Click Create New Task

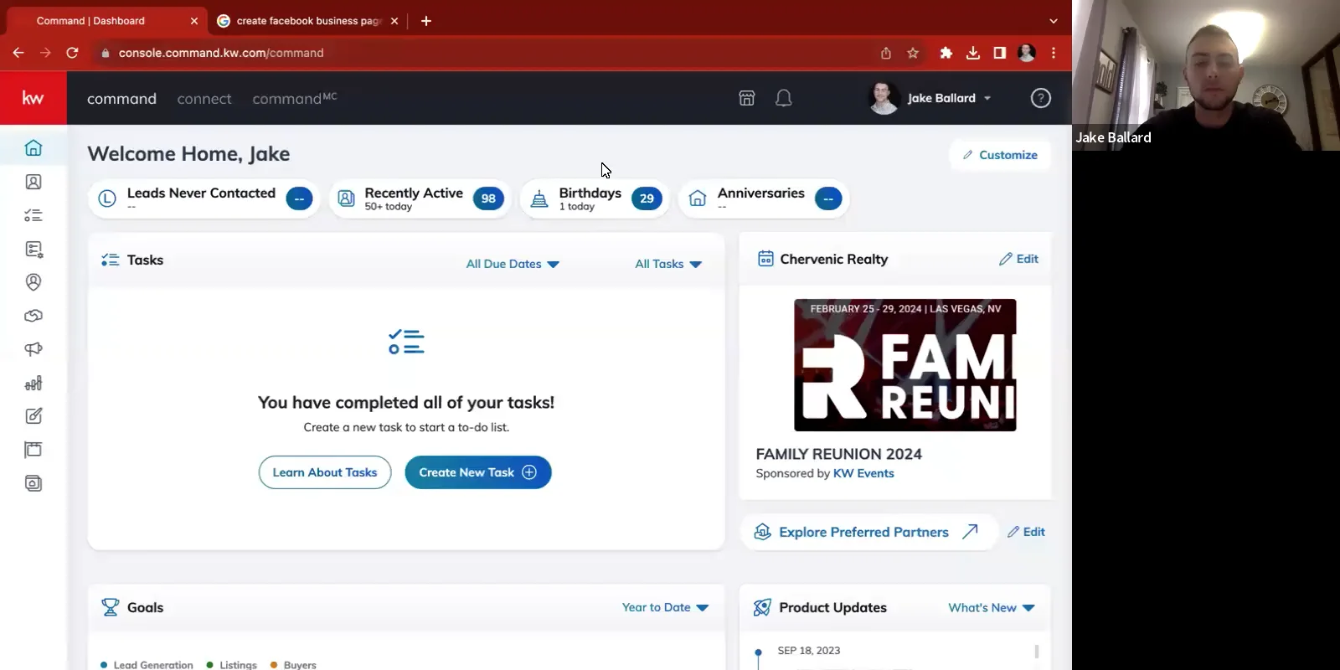tap(478, 472)
